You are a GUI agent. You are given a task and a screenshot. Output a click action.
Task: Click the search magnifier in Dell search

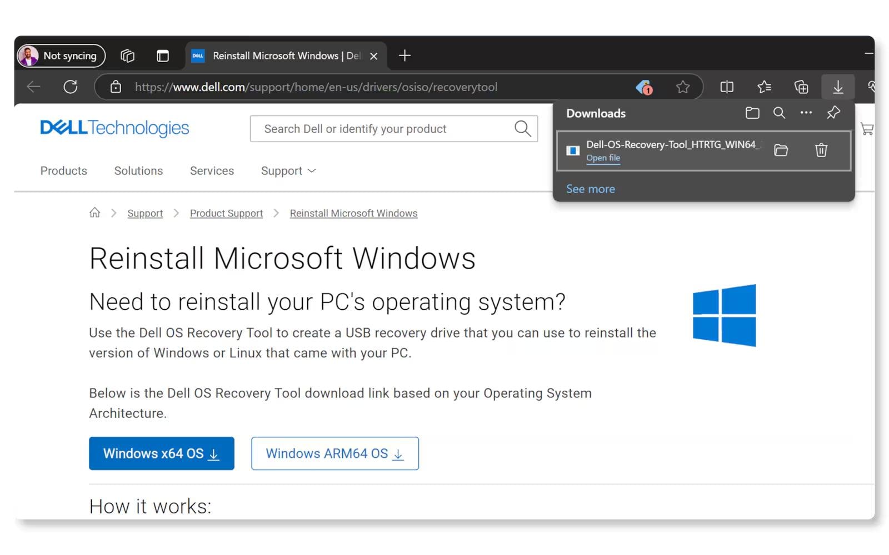pyautogui.click(x=522, y=129)
